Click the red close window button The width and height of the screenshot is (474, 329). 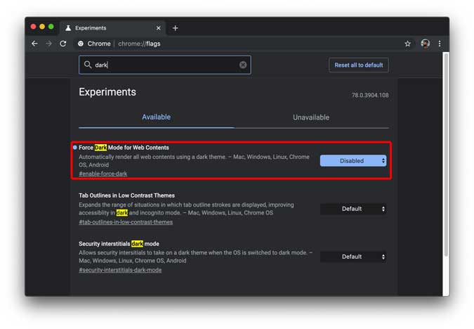[x=33, y=27]
